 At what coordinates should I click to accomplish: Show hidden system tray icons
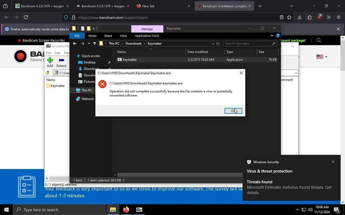[297, 210]
